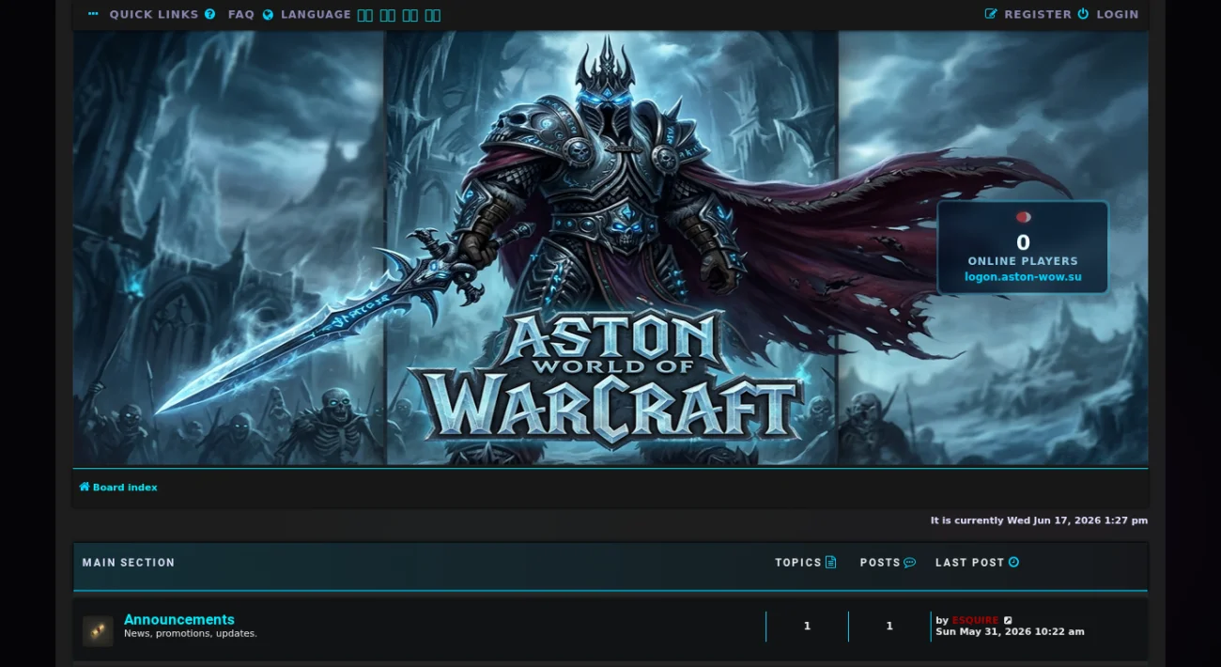Click the Last Post clock icon
Viewport: 1221px width, 667px height.
pos(1013,563)
